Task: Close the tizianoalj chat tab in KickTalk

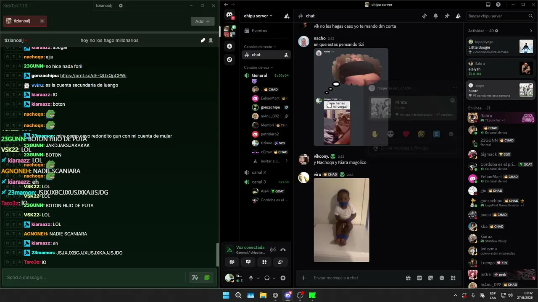Action: [x=42, y=21]
